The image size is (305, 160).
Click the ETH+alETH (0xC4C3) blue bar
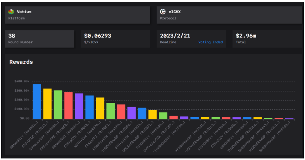click(x=142, y=114)
